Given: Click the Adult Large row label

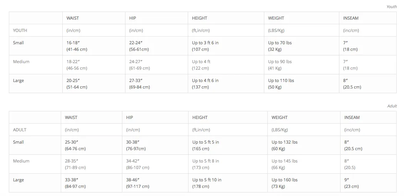Looking at the screenshot, I should pos(18,180).
